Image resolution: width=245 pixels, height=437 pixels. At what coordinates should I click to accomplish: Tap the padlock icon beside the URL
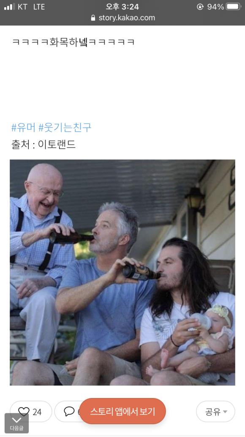[93, 18]
